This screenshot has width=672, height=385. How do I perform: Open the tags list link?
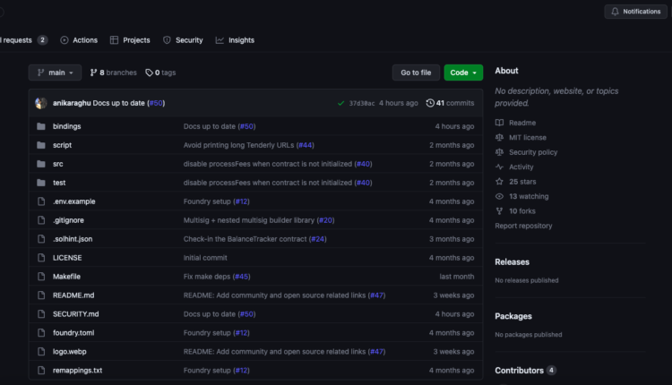point(161,73)
